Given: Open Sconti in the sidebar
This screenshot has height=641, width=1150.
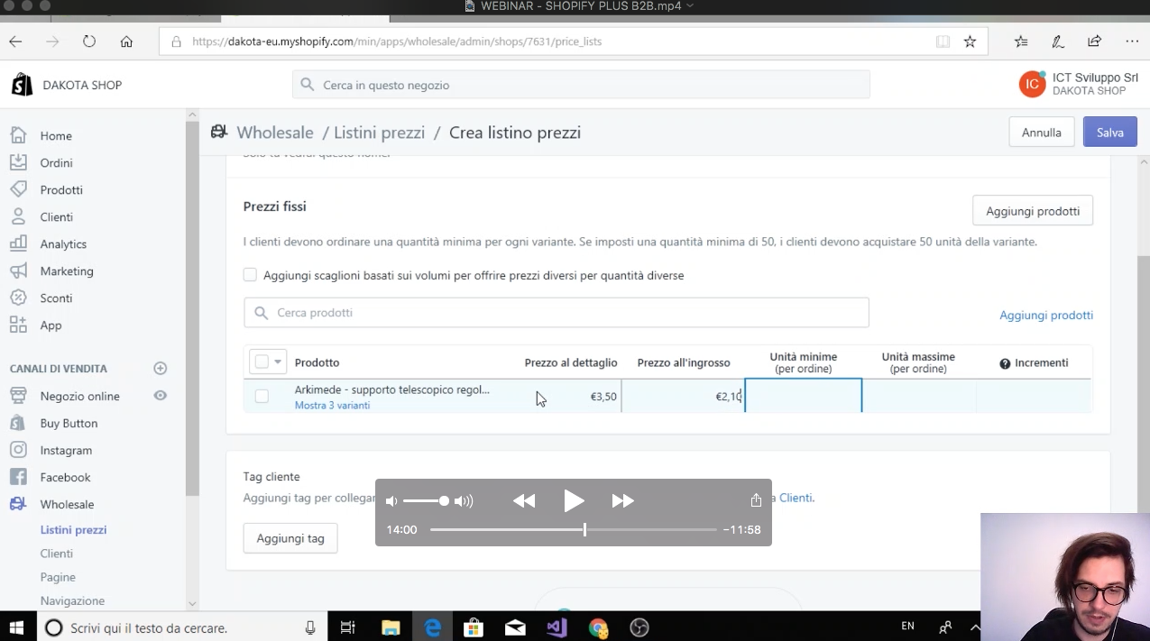Looking at the screenshot, I should (56, 298).
